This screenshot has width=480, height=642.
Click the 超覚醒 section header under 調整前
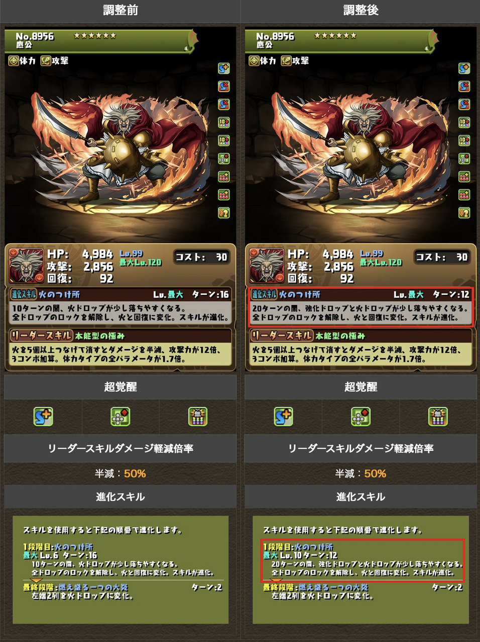[x=121, y=387]
